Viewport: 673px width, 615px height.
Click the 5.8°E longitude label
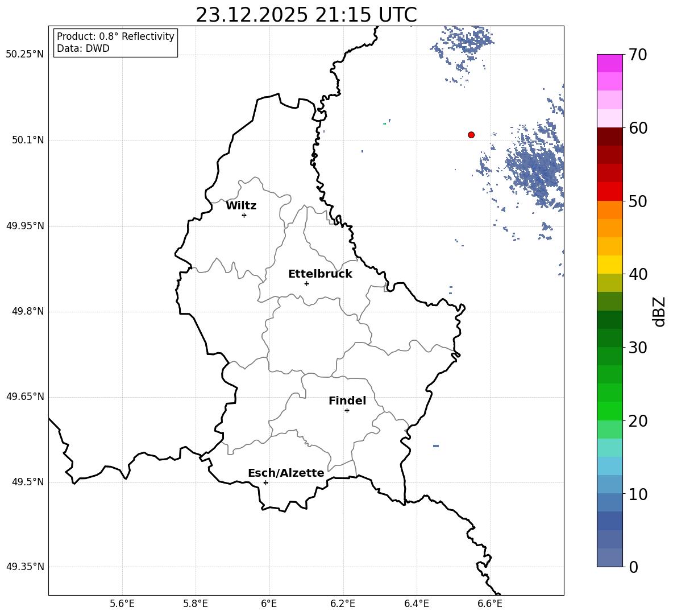click(x=196, y=604)
